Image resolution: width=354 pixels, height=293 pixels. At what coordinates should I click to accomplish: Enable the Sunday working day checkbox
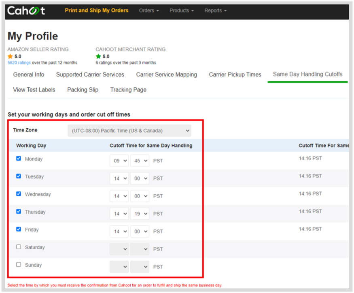click(19, 264)
